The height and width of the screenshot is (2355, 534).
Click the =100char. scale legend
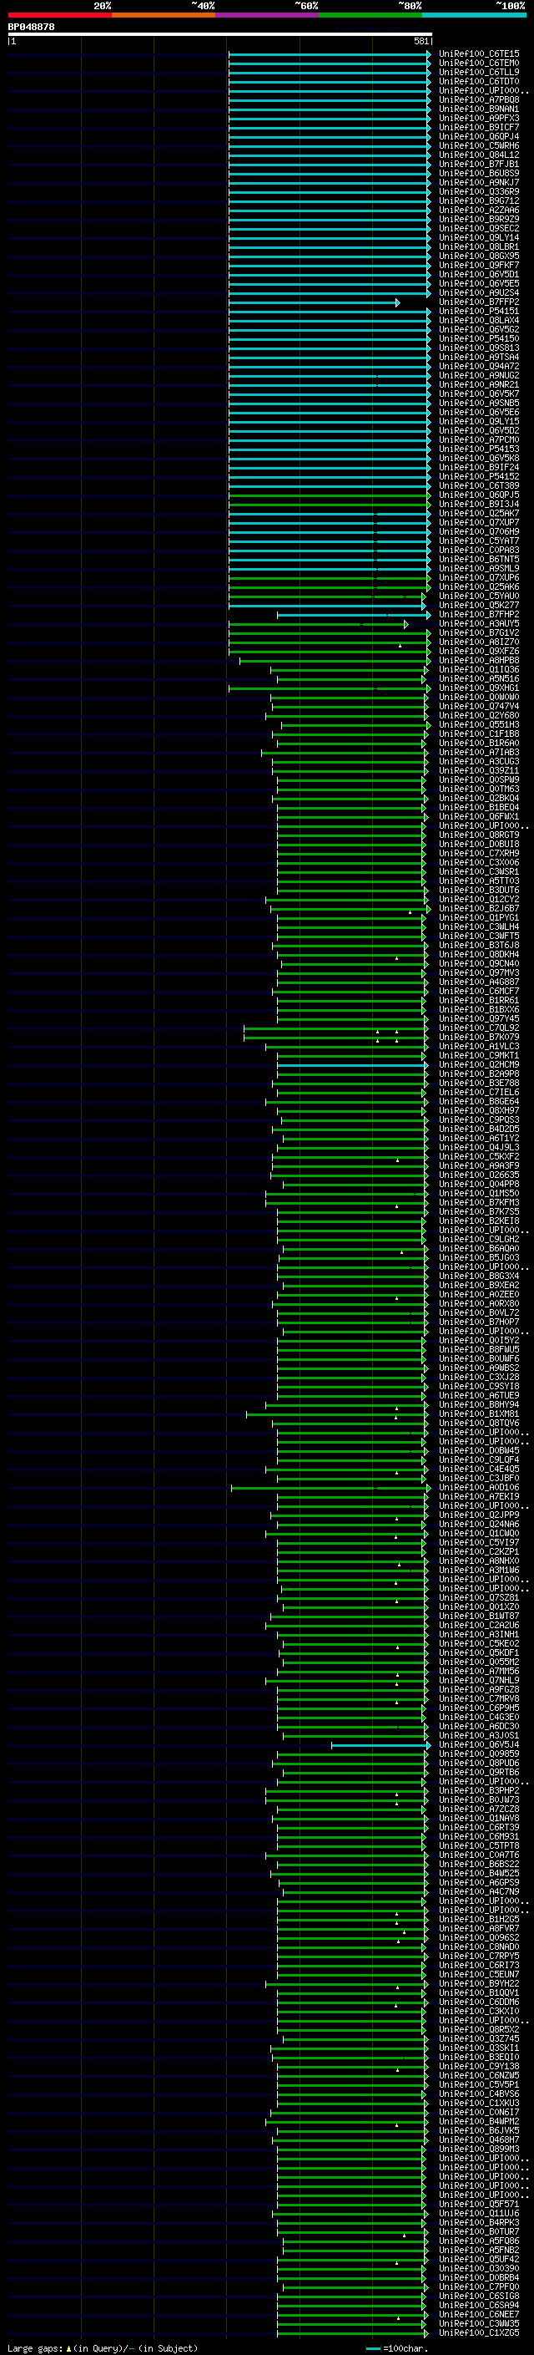(397, 2347)
